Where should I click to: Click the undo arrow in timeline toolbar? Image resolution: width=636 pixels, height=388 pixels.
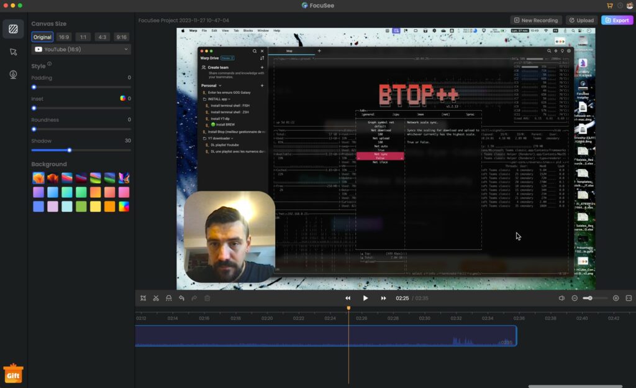click(181, 298)
